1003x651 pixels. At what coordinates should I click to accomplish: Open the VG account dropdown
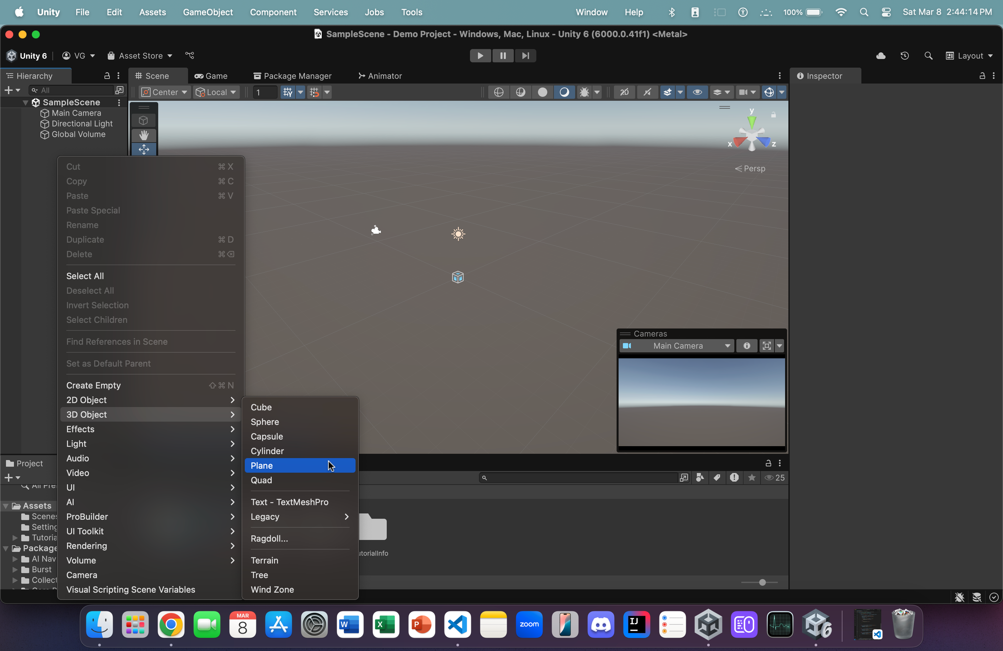78,56
